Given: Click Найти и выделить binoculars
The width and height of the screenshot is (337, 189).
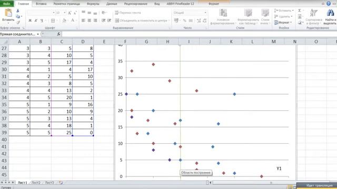Looking at the screenshot, I should [x=330, y=17].
